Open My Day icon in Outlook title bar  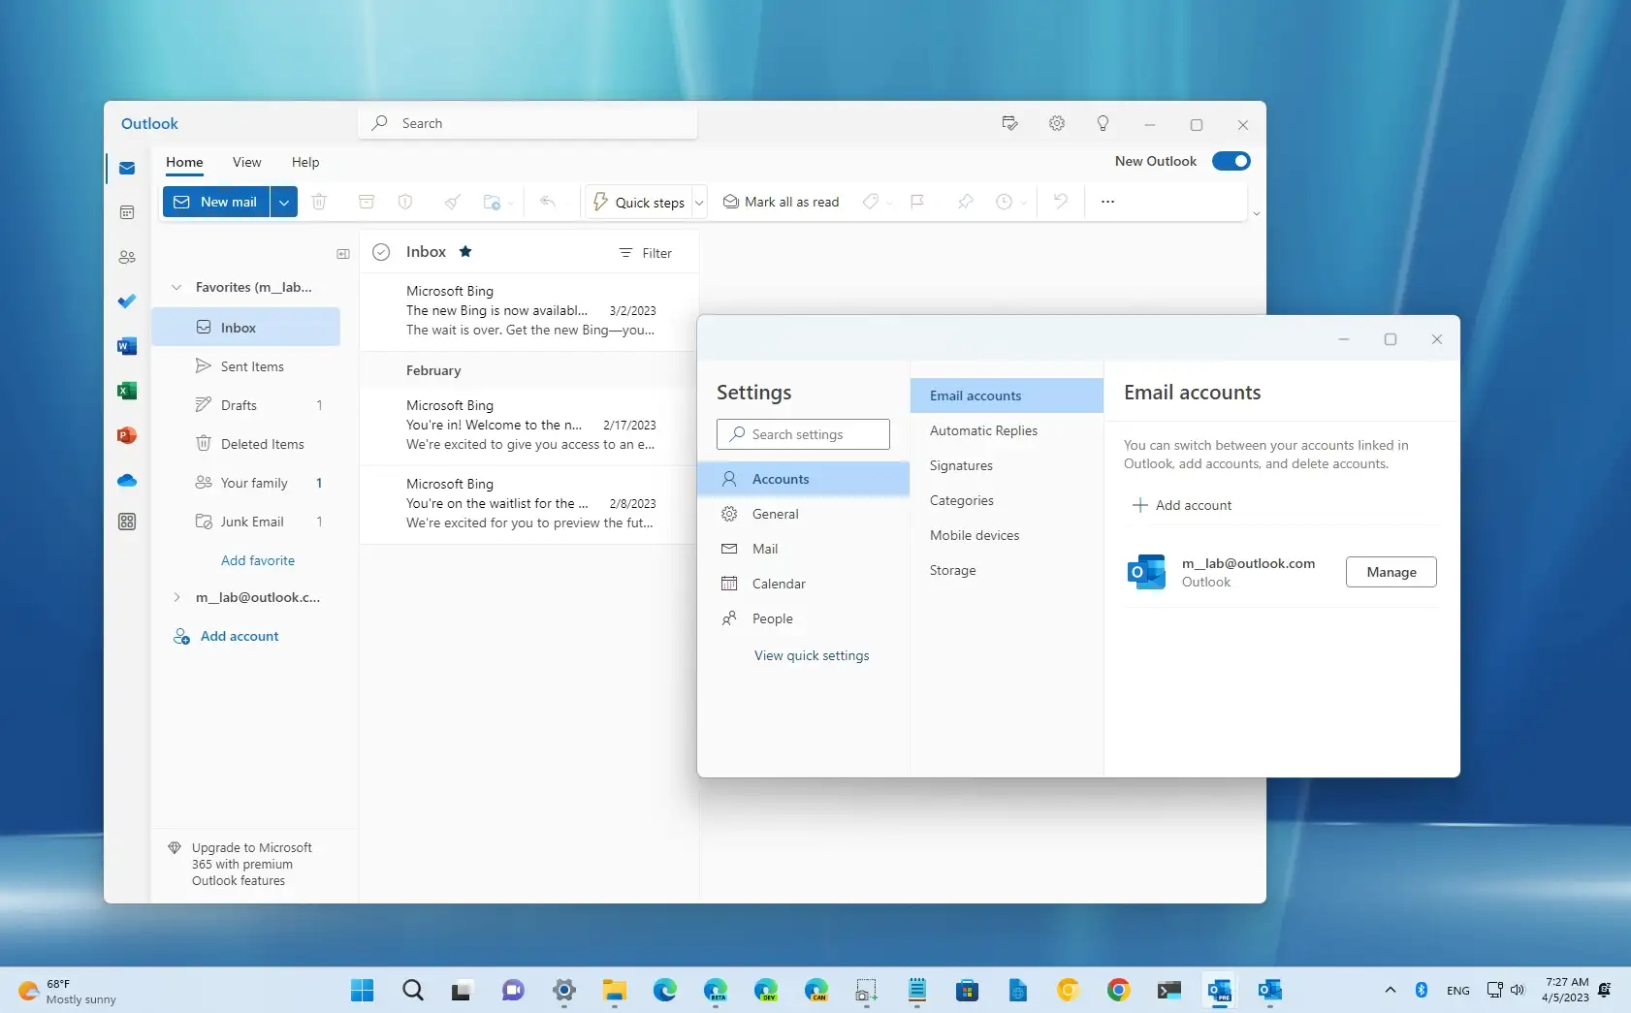[1009, 123]
